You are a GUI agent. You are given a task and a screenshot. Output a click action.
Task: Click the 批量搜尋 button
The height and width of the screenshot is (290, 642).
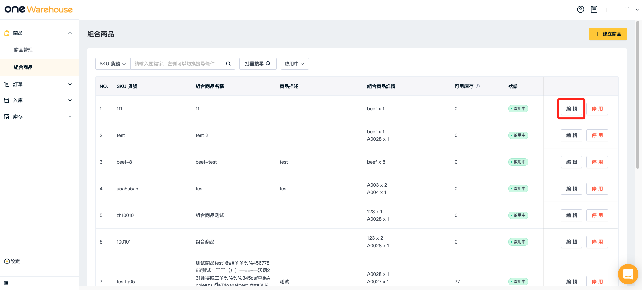point(258,64)
